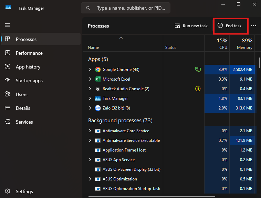The width and height of the screenshot is (261, 198).
Task: Select the Application Frame Host row name
Action: (124, 150)
